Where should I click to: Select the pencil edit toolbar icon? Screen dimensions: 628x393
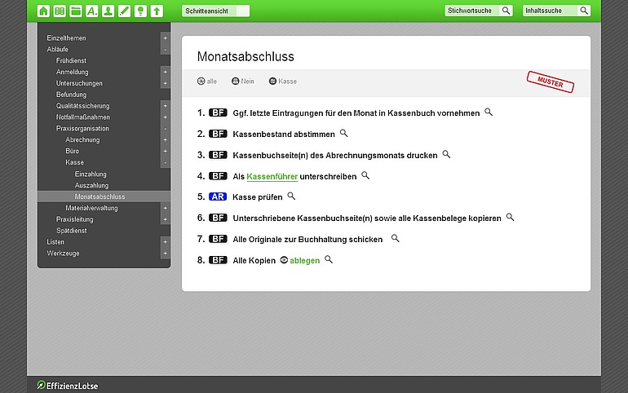click(124, 11)
